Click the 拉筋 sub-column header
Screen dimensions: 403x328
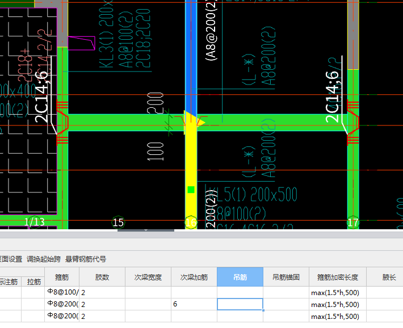click(33, 281)
